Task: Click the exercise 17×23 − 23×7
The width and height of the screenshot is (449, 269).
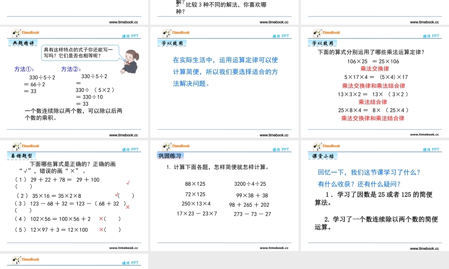Action: coord(197,213)
